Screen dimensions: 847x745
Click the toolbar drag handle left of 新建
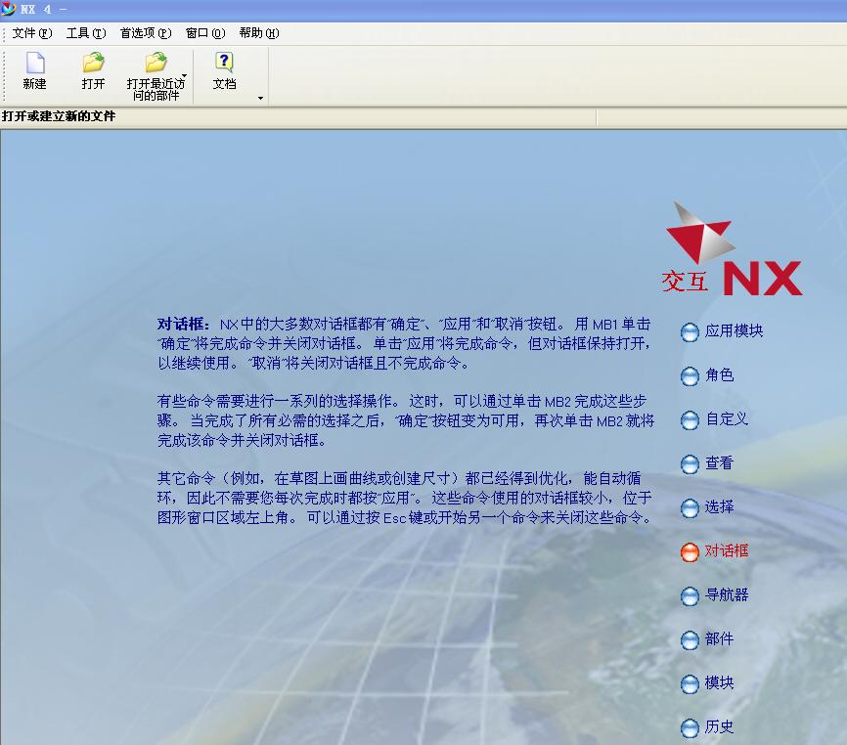pyautogui.click(x=4, y=75)
